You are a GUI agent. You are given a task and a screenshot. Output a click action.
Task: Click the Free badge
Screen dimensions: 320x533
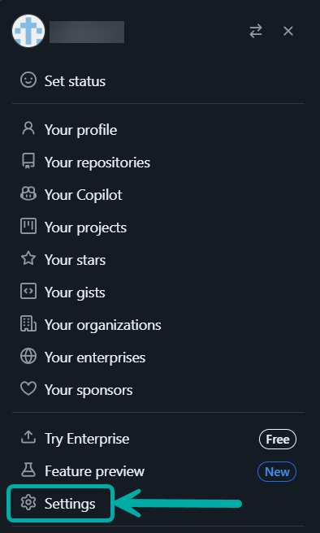[x=278, y=440]
